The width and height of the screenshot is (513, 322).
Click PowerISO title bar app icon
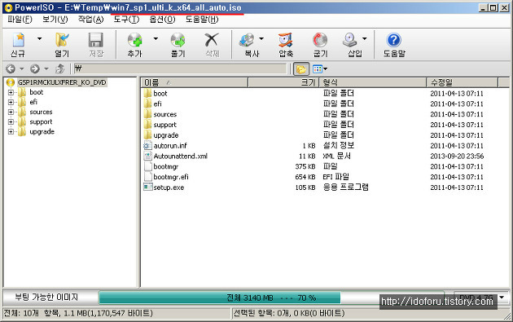point(8,7)
